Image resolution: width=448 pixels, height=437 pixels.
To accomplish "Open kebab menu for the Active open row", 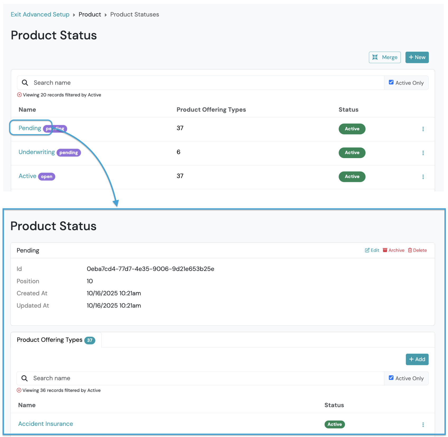I will (x=423, y=177).
